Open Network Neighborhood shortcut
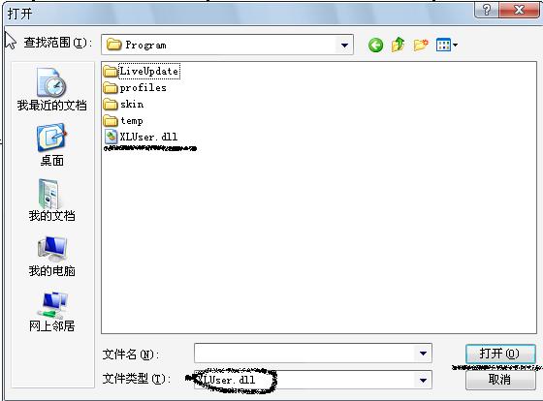The height and width of the screenshot is (401, 543). coord(52,311)
